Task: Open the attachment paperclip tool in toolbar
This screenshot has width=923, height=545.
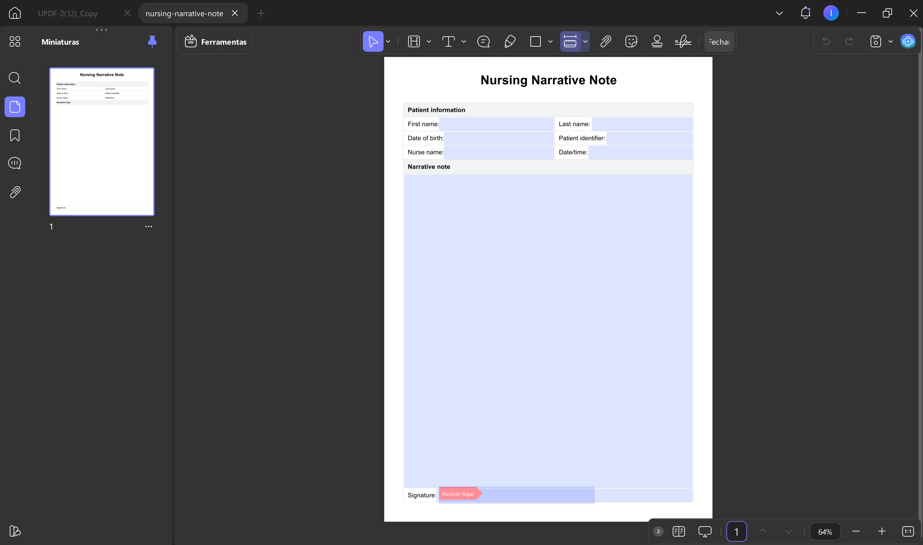Action: pyautogui.click(x=605, y=41)
